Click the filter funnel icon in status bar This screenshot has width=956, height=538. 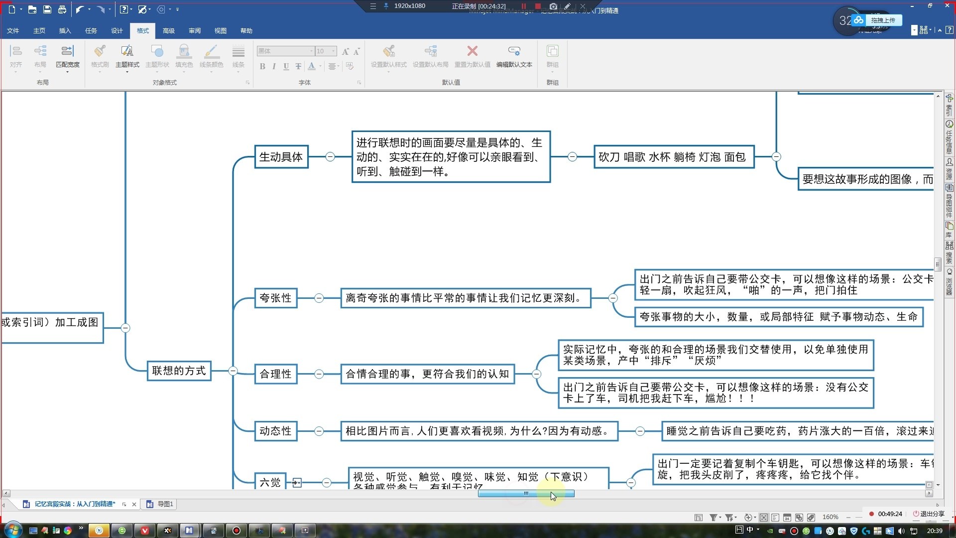(x=713, y=518)
